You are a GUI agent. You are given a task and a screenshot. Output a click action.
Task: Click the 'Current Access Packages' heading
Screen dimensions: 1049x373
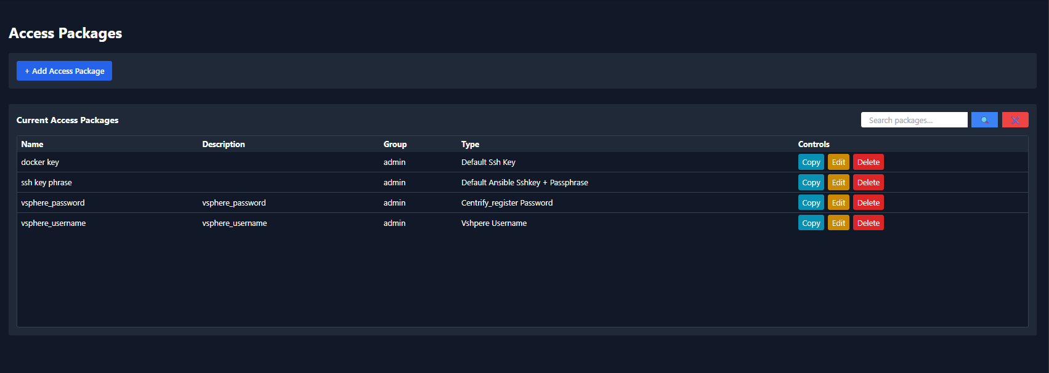click(x=67, y=120)
